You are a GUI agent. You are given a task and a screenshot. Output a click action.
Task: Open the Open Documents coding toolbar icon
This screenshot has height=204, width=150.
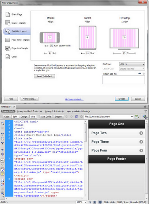coord(3,123)
